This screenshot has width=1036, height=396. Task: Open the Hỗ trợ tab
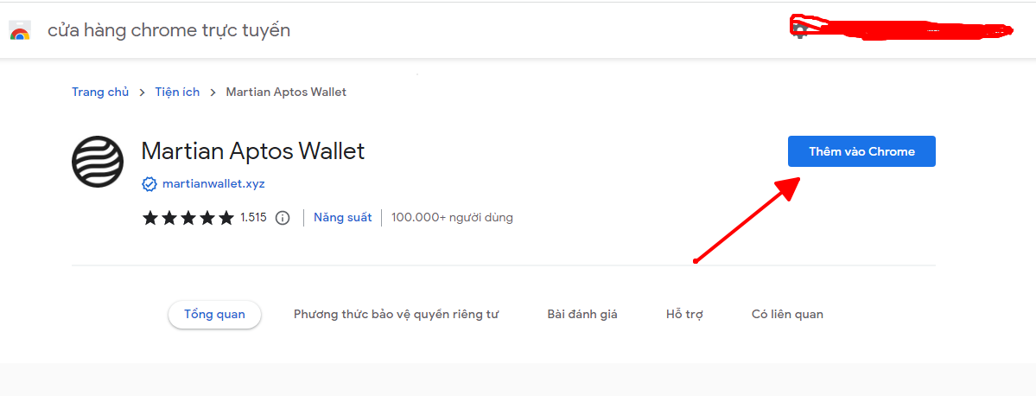click(x=684, y=315)
